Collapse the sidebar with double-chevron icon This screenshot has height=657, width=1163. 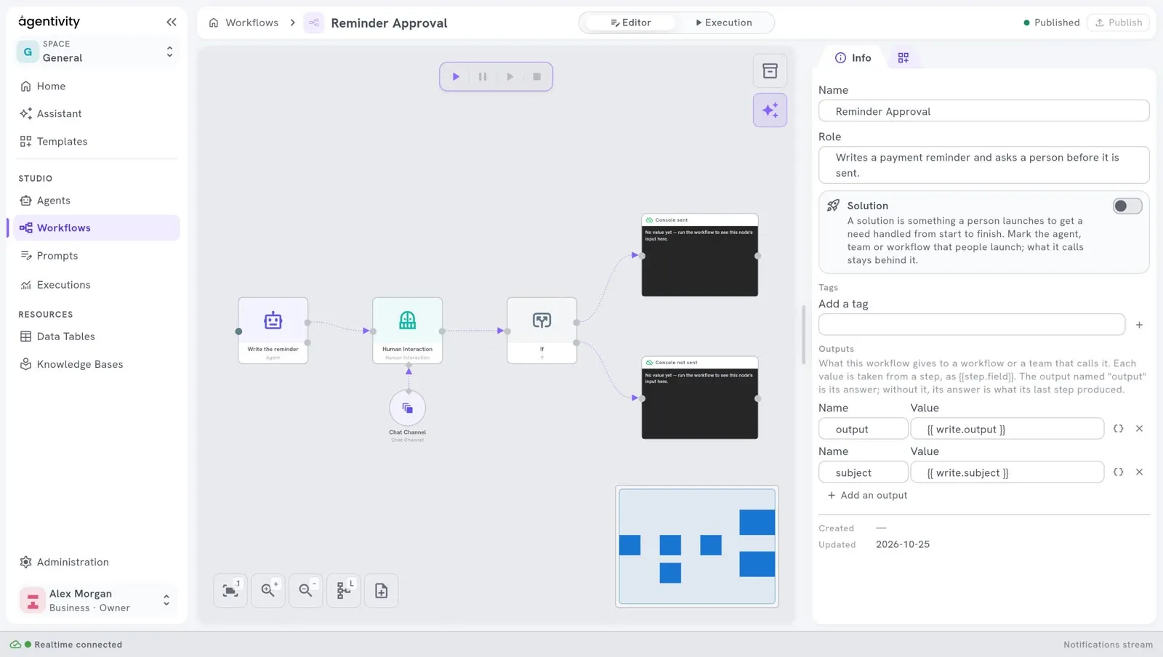[172, 22]
